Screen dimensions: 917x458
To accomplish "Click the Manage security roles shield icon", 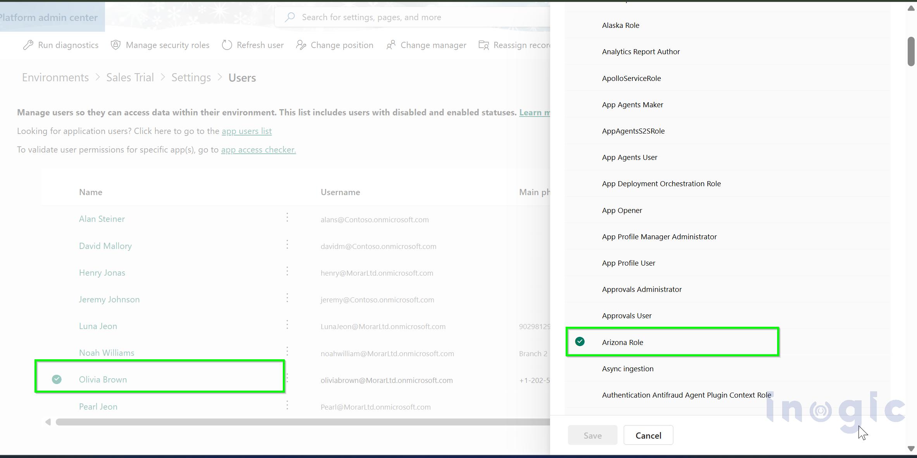I will click(x=115, y=45).
